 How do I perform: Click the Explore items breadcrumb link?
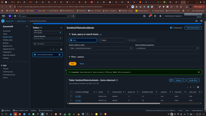(21, 21)
